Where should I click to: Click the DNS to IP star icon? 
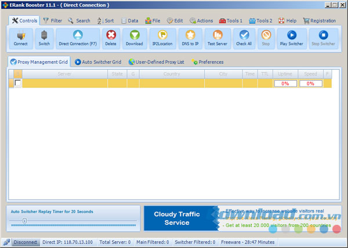pyautogui.click(x=190, y=35)
